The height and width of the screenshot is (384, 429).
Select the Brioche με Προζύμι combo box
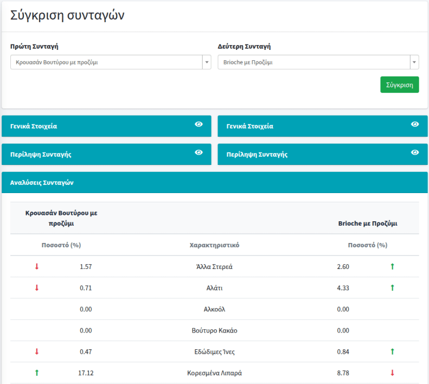coord(318,62)
